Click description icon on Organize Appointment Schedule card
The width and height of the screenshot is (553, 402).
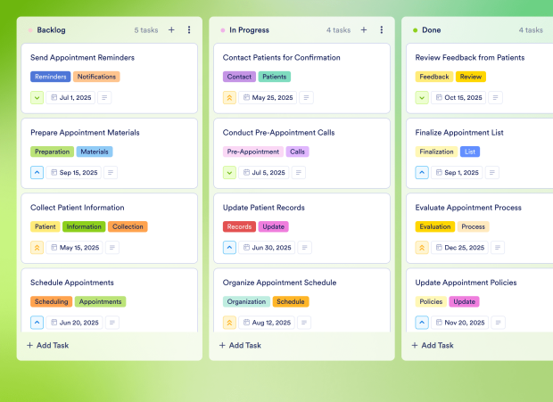point(306,323)
